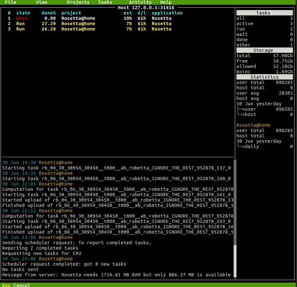Click log timestamp 30 Jun 22:12
The image size is (297, 287).
coord(19,211)
